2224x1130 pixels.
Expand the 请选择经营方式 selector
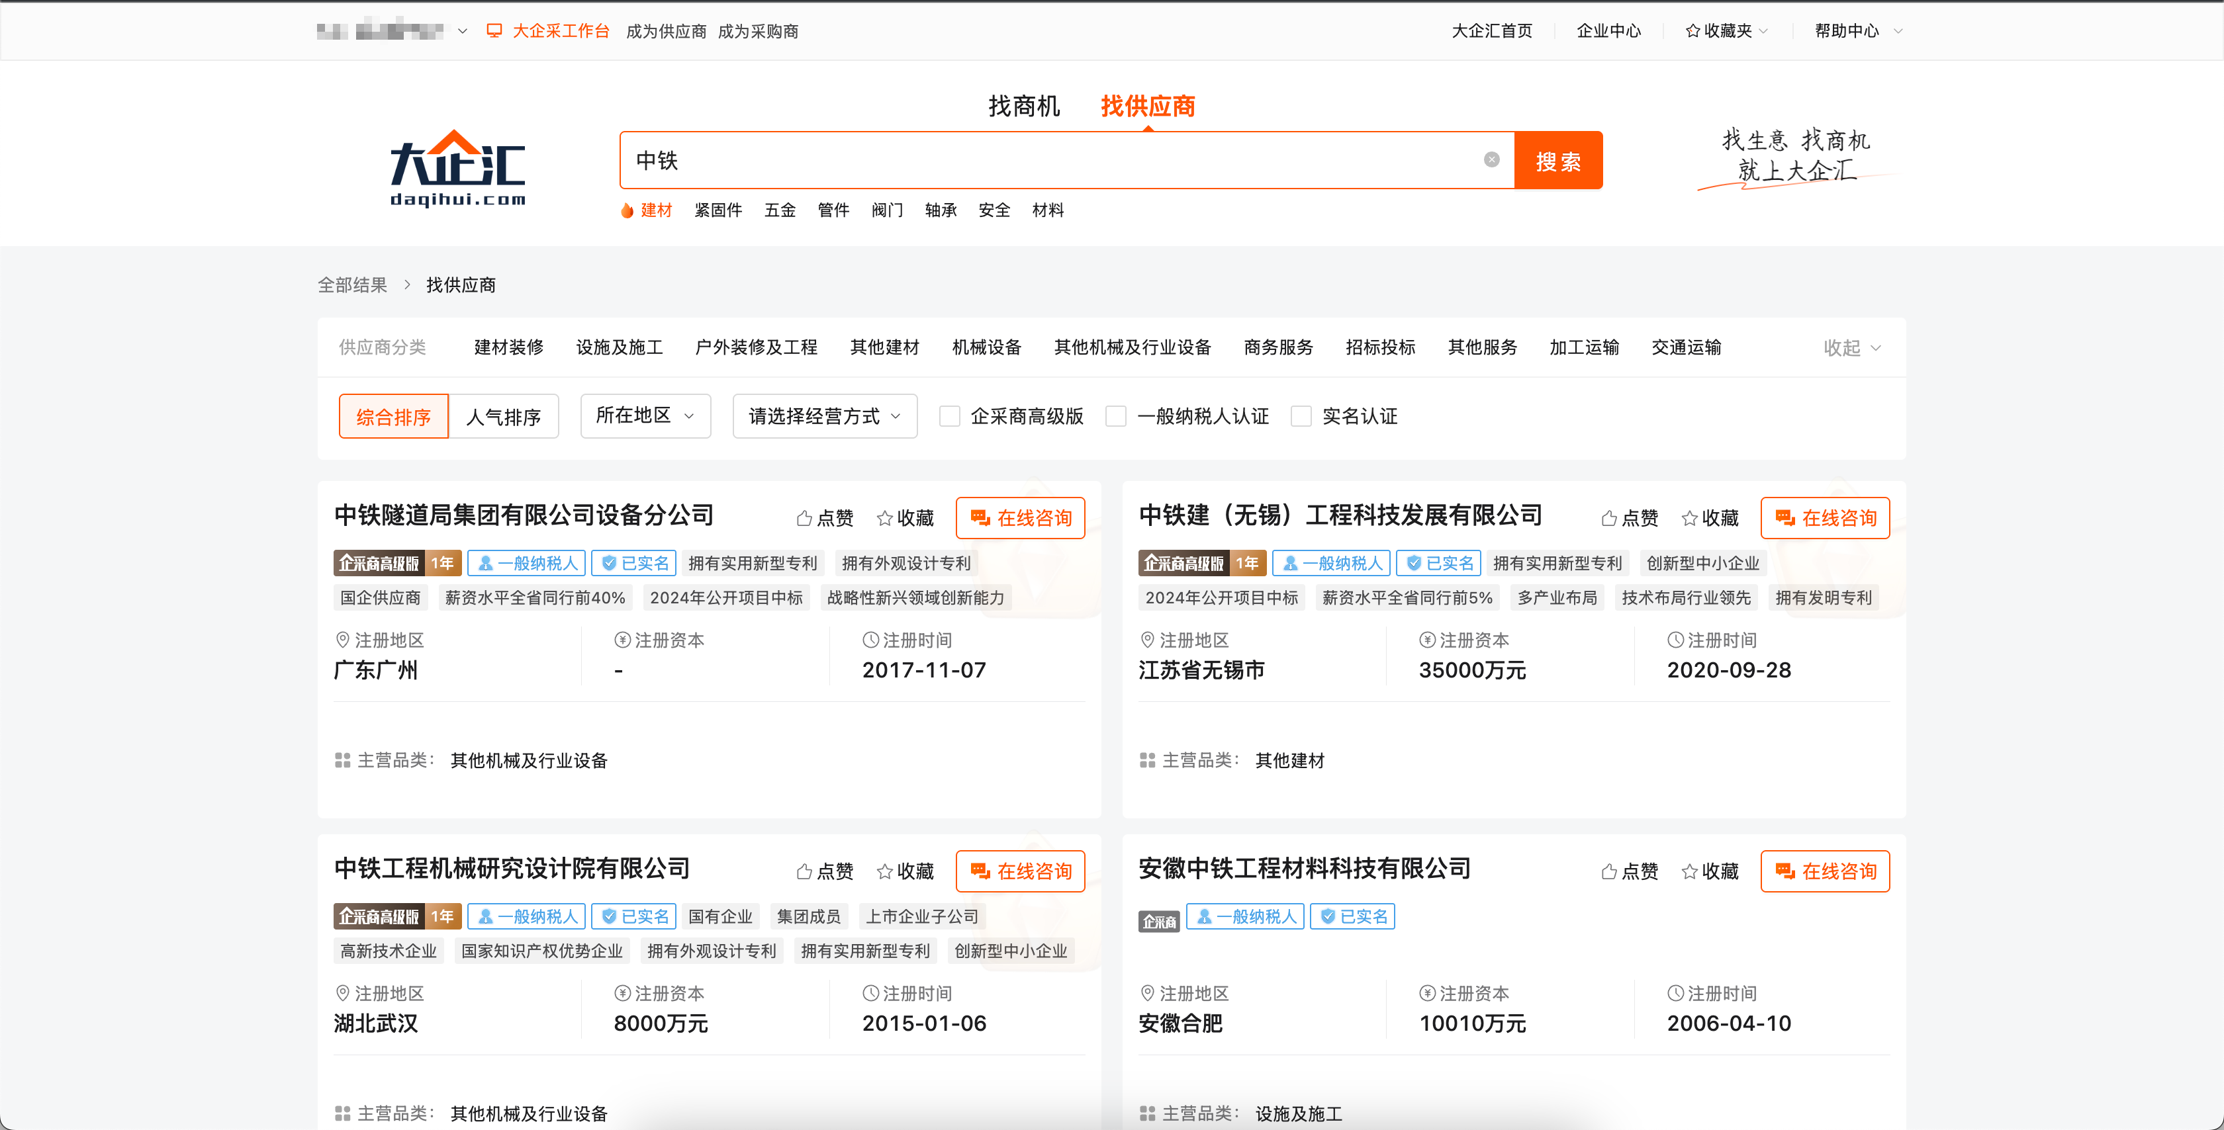823,415
